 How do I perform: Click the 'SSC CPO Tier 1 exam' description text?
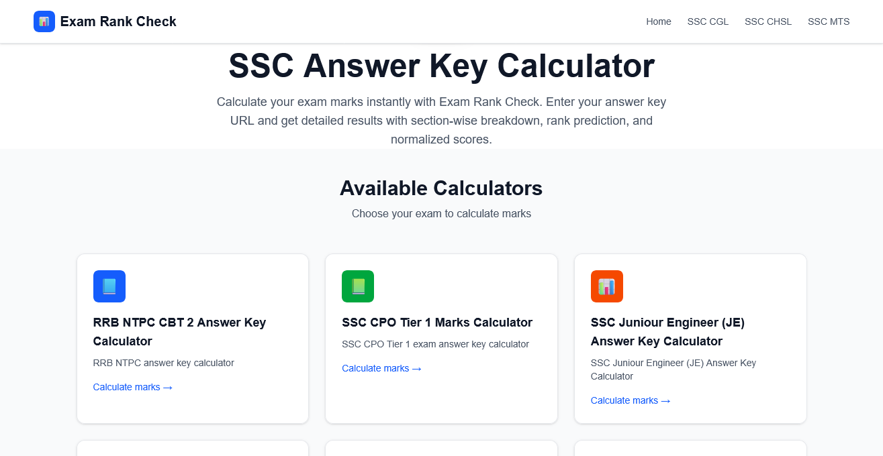pyautogui.click(x=435, y=344)
